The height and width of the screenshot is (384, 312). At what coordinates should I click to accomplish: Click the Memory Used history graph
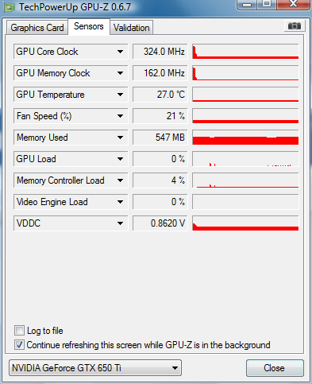[245, 138]
